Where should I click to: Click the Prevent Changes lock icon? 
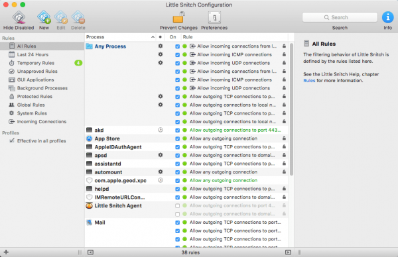[x=178, y=17]
